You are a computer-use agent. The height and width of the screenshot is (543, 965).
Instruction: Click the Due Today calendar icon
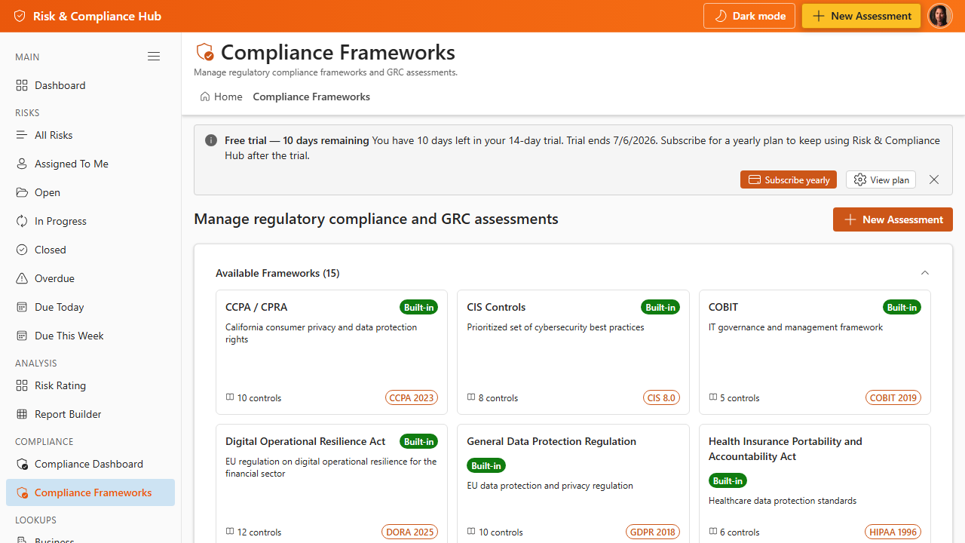pyautogui.click(x=22, y=307)
